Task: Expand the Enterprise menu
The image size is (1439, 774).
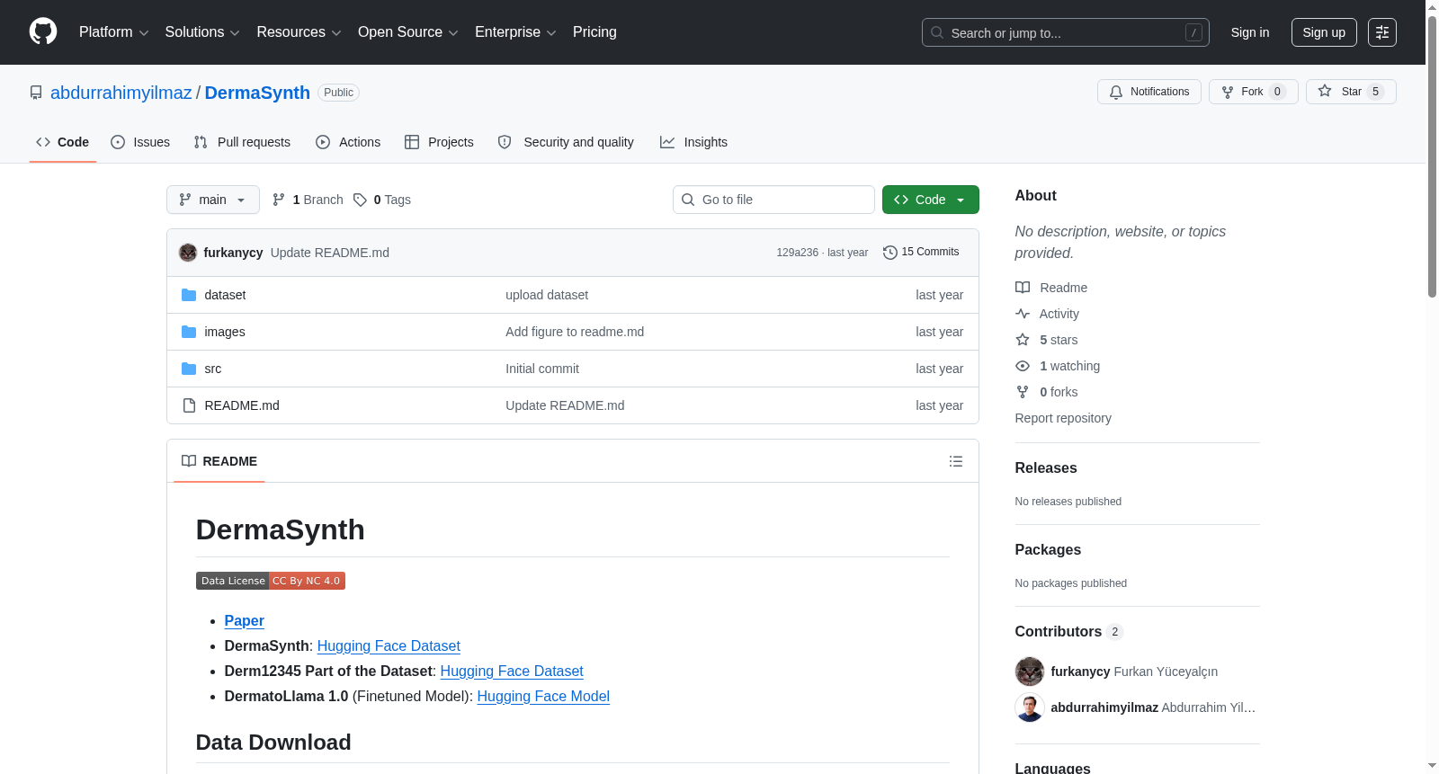Action: click(515, 32)
